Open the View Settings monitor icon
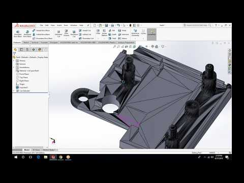Image resolution: width=244 pixels, height=183 pixels. pyautogui.click(x=163, y=46)
